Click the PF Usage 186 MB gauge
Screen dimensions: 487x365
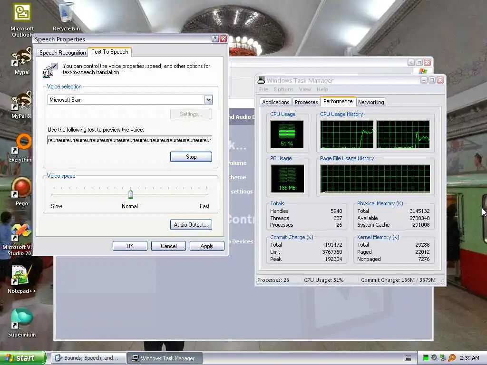coord(287,179)
